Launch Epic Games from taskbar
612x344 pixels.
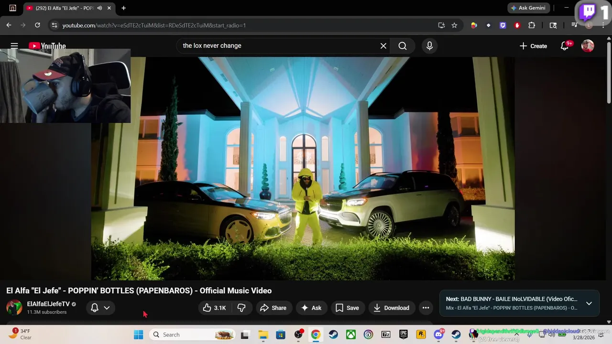(x=404, y=334)
